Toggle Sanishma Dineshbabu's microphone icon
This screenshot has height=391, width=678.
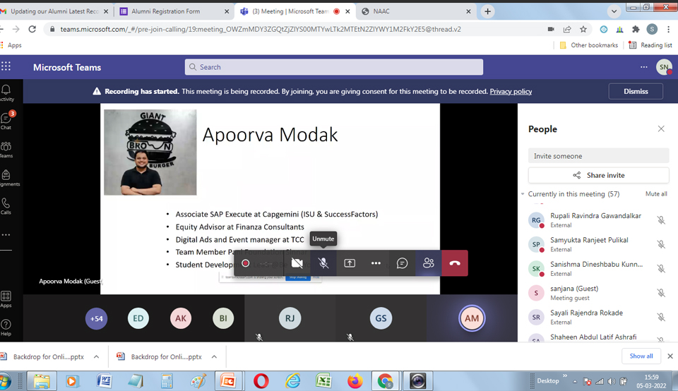coord(661,268)
